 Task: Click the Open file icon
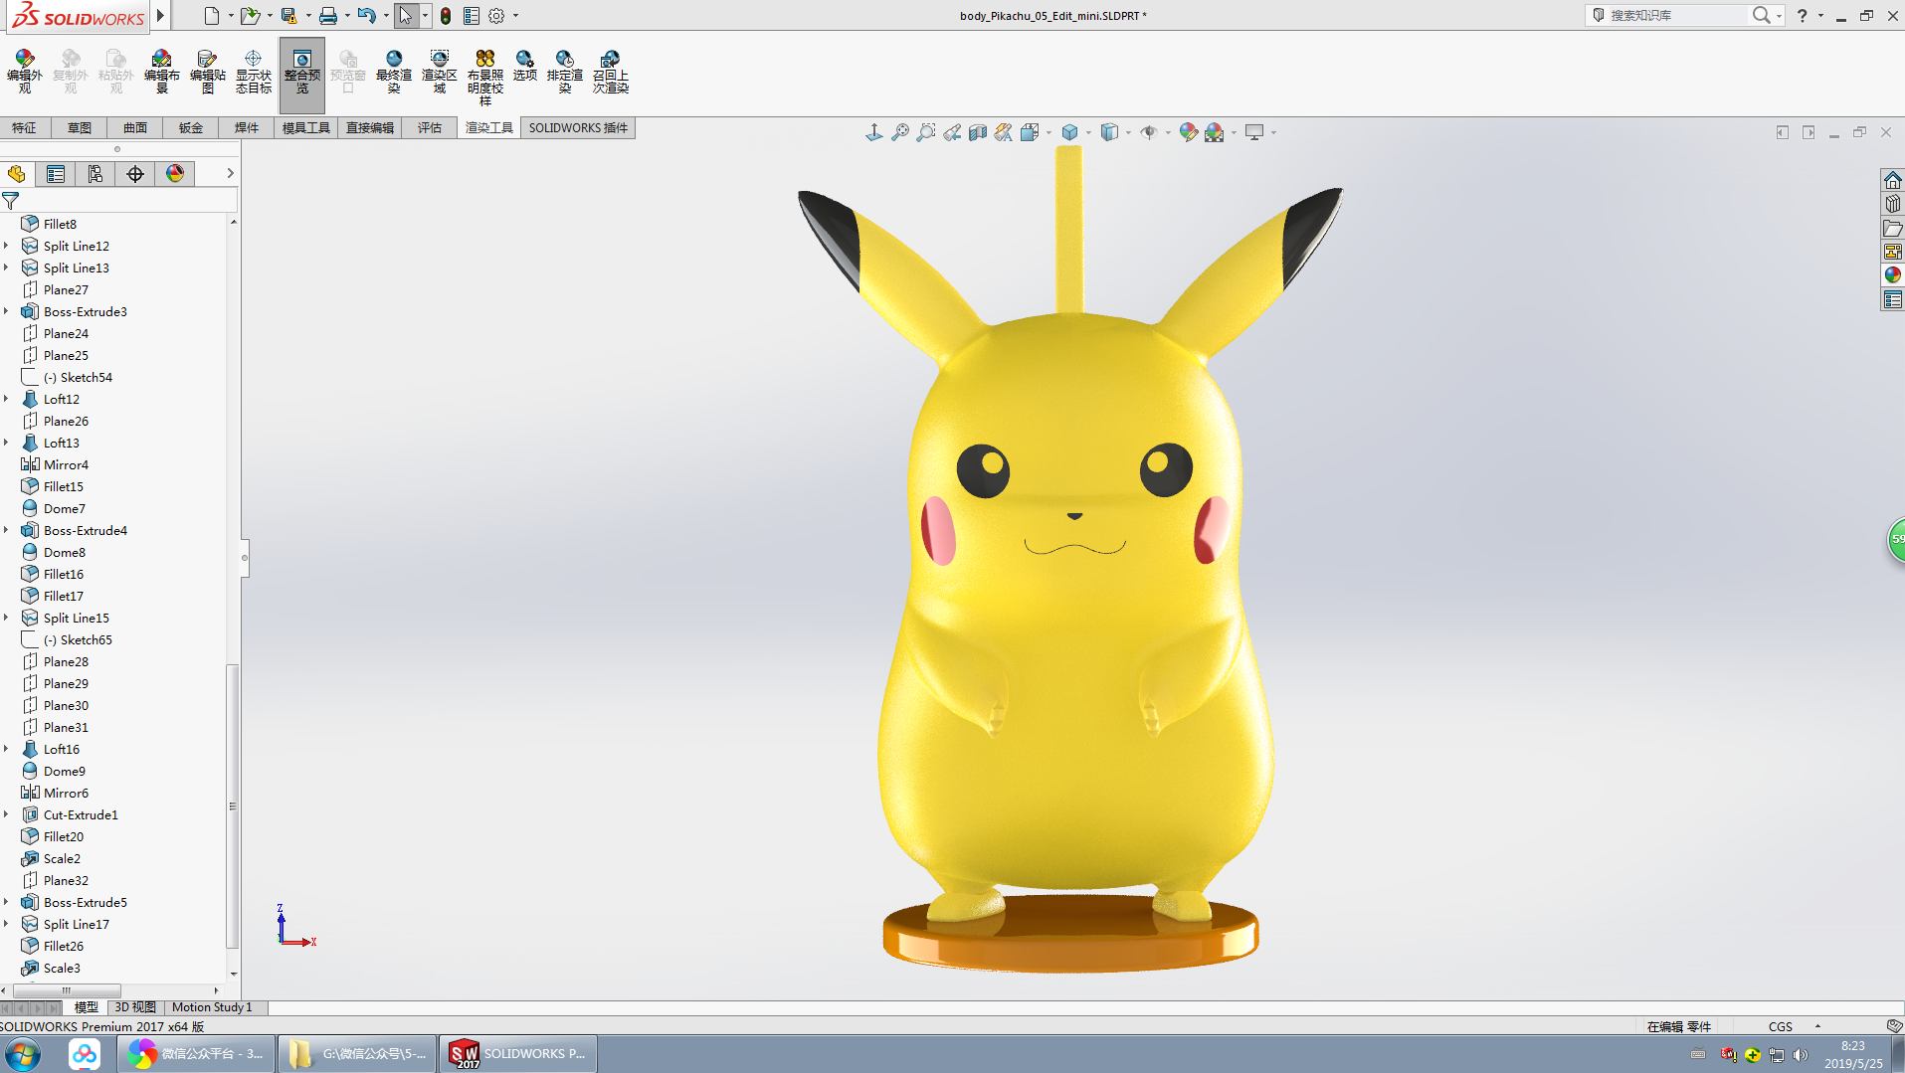[x=250, y=16]
